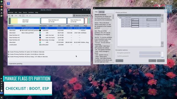The image size is (177, 99).
Task: Open the /dev/sda device selector dropdown
Action: [x=82, y=16]
